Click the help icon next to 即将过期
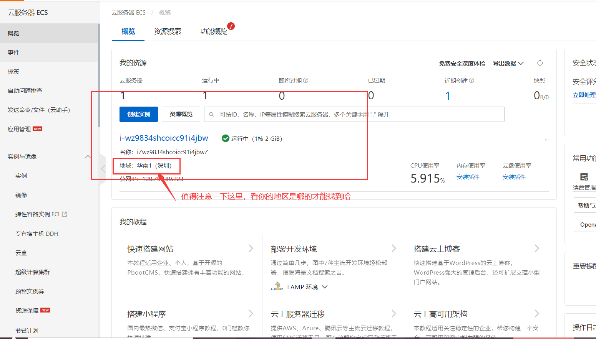Image resolution: width=596 pixels, height=339 pixels. 306,81
